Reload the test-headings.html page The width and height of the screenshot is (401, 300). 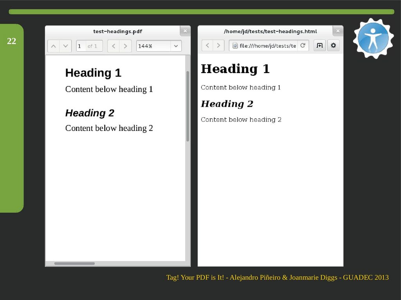(303, 46)
